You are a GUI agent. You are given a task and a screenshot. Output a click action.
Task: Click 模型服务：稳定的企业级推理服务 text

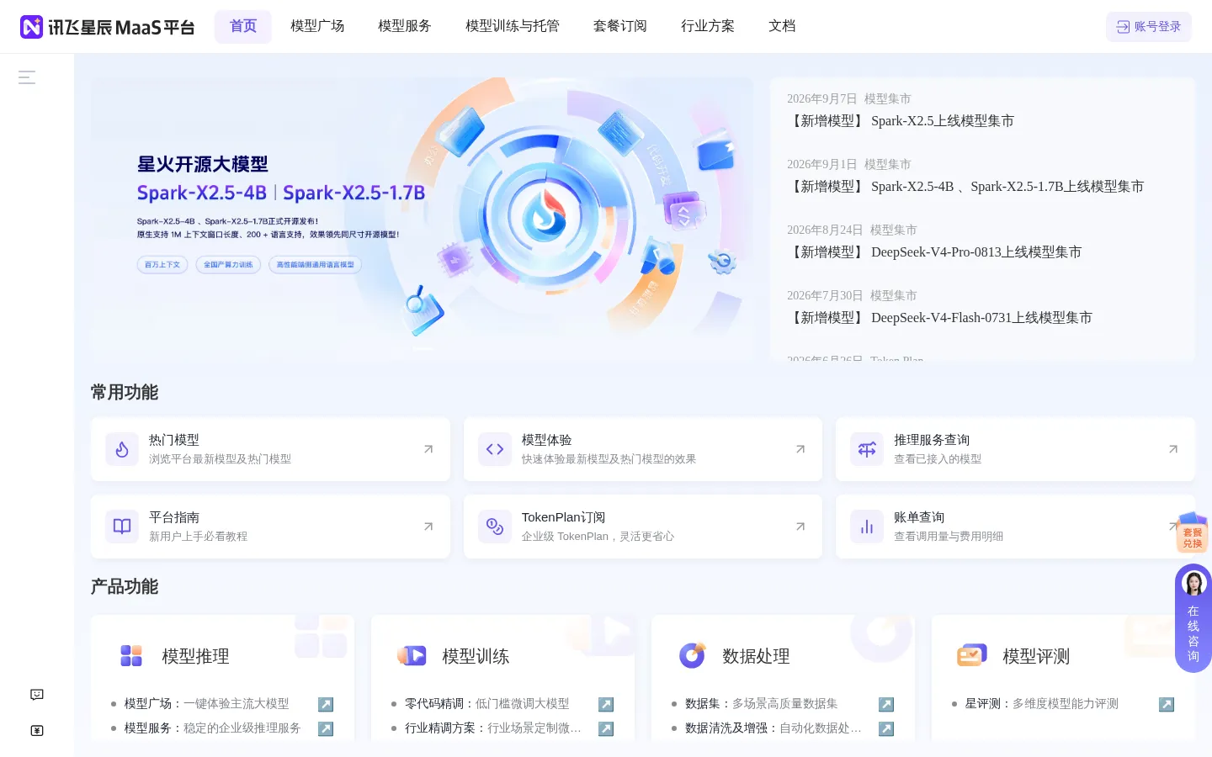tap(213, 728)
